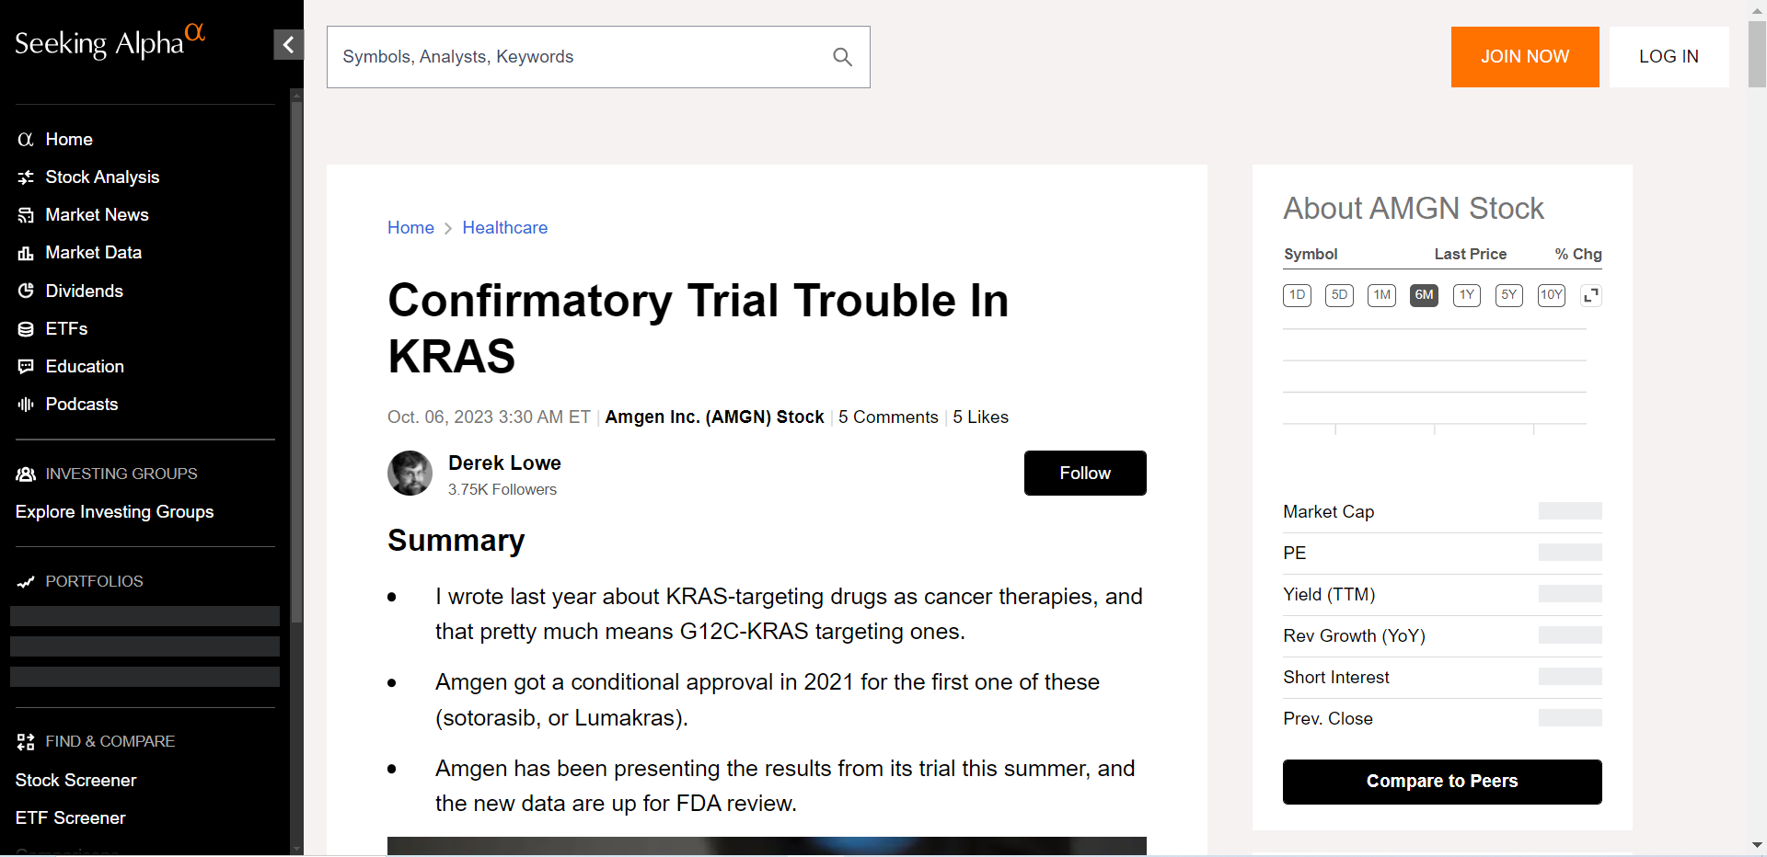The image size is (1767, 857).
Task: Open ETFs menu item
Action: pos(66,329)
